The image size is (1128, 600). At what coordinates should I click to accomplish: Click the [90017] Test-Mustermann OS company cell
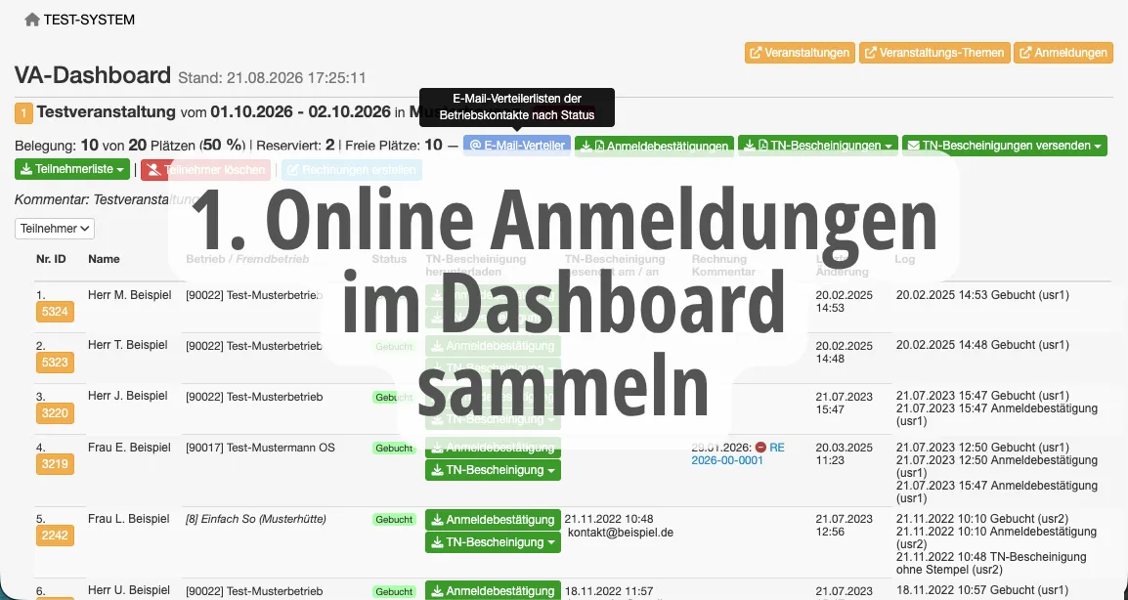pos(260,448)
